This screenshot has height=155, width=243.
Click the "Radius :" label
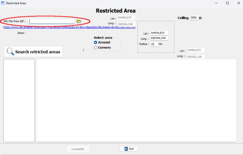[144, 44]
